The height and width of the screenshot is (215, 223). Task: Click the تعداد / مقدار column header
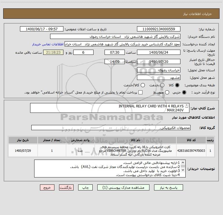pyautogui.click(x=52, y=140)
